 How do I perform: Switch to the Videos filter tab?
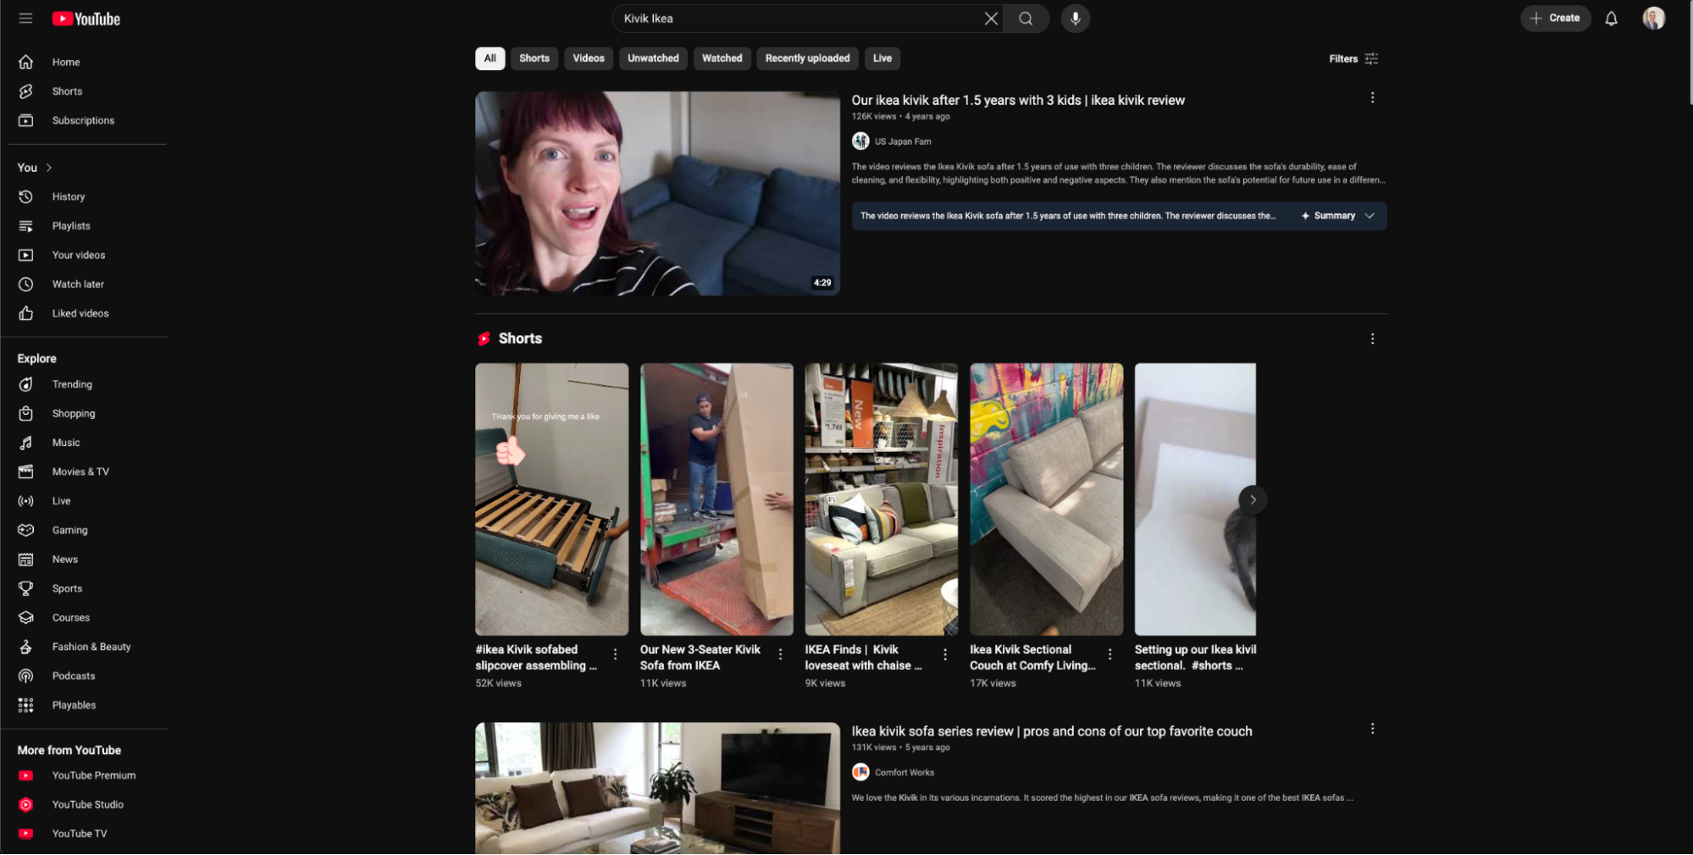point(589,58)
